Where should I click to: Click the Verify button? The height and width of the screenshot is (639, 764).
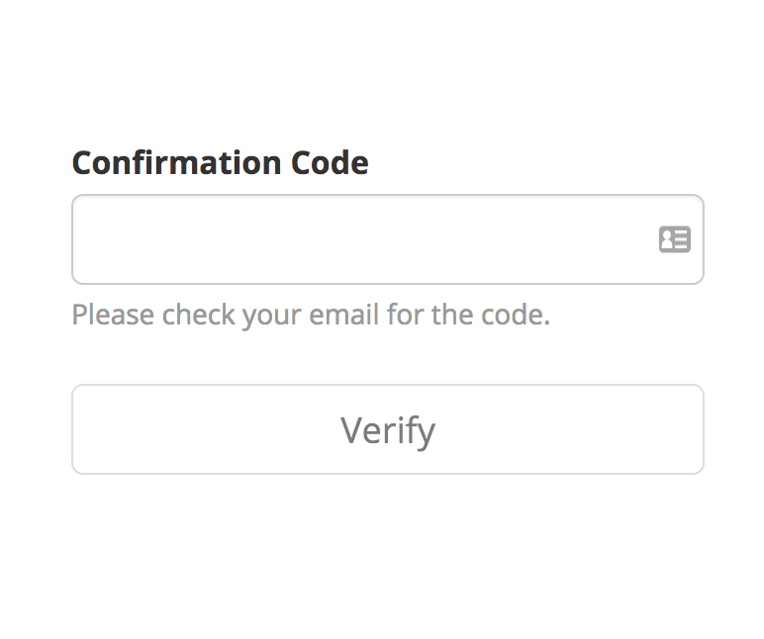pos(388,429)
